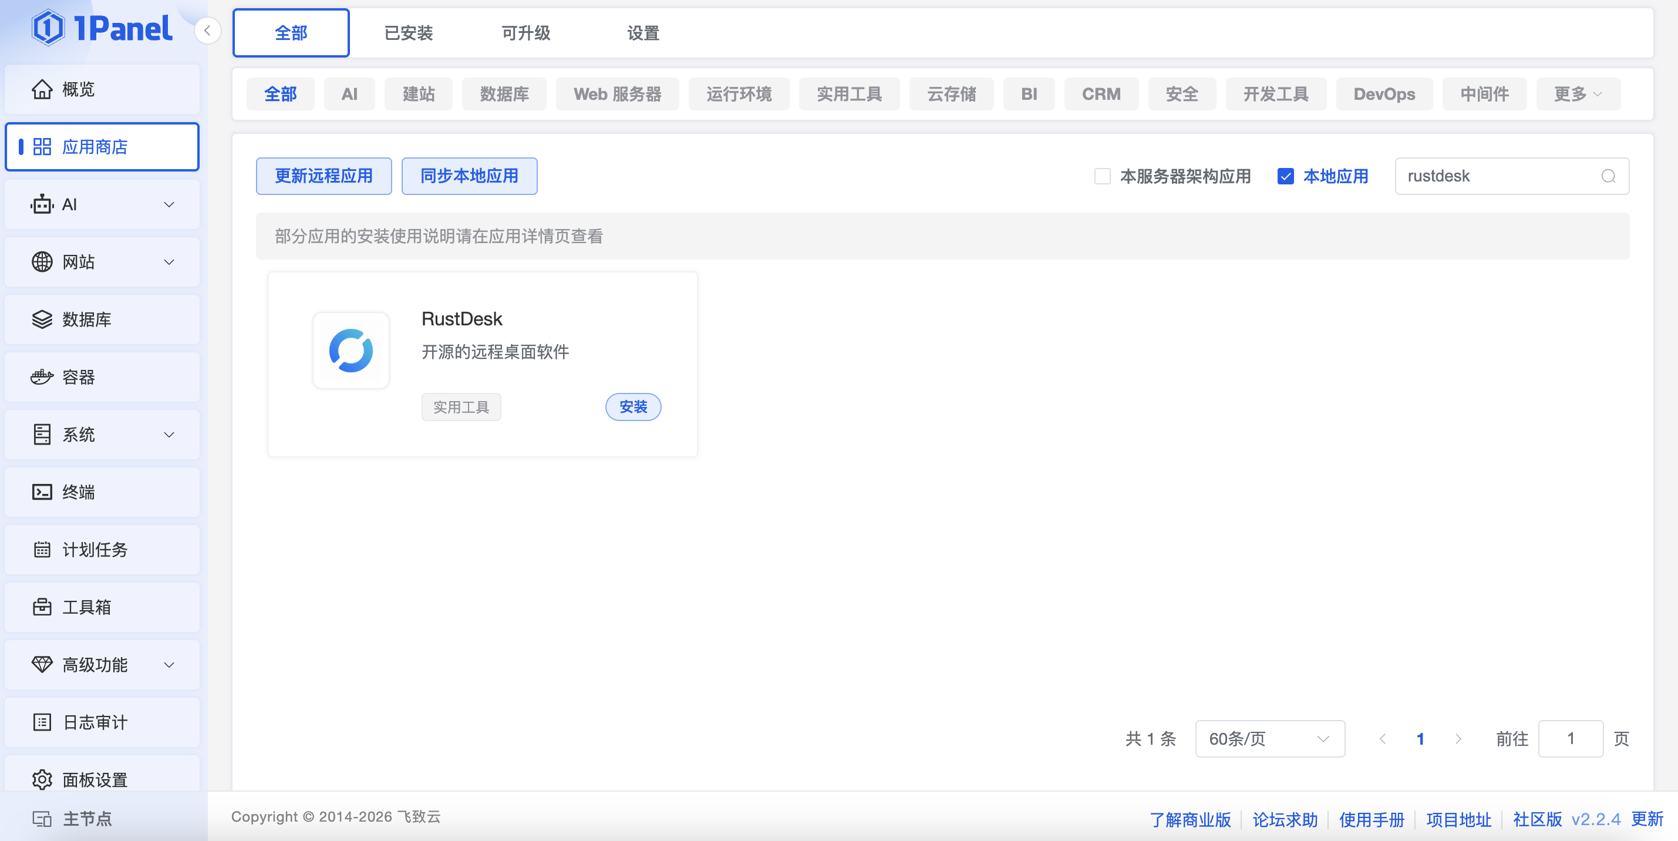Filter apps by 安全 category
Viewport: 1678px width, 841px height.
tap(1182, 94)
